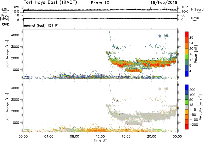Click the 'CPID' label

(x=6, y=24)
